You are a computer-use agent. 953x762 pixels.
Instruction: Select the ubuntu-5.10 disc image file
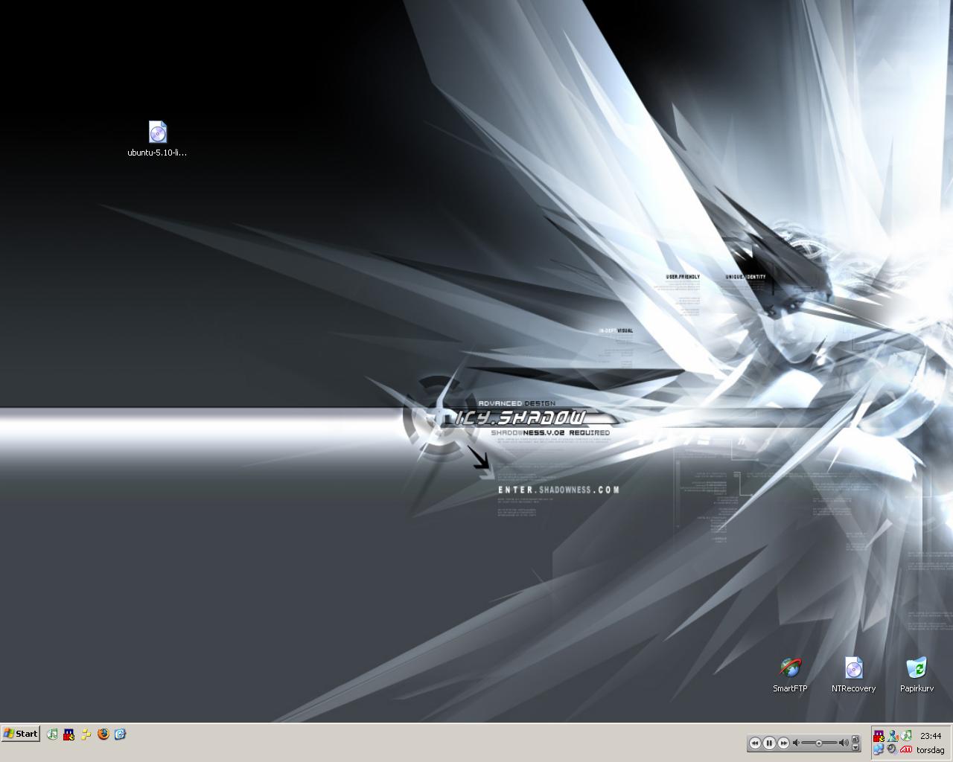point(157,132)
